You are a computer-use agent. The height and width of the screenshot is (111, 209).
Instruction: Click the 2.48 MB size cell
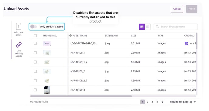point(135,90)
